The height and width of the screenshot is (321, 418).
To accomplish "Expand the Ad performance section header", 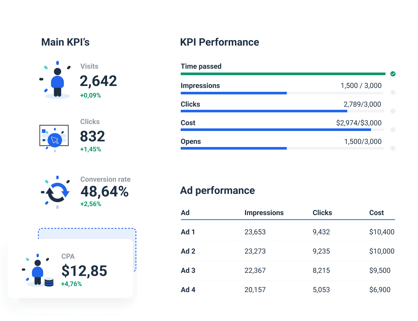I will 217,190.
